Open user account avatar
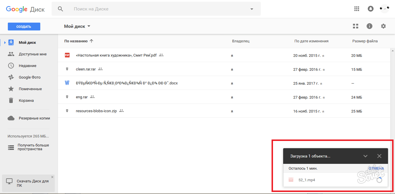 pos(385,9)
